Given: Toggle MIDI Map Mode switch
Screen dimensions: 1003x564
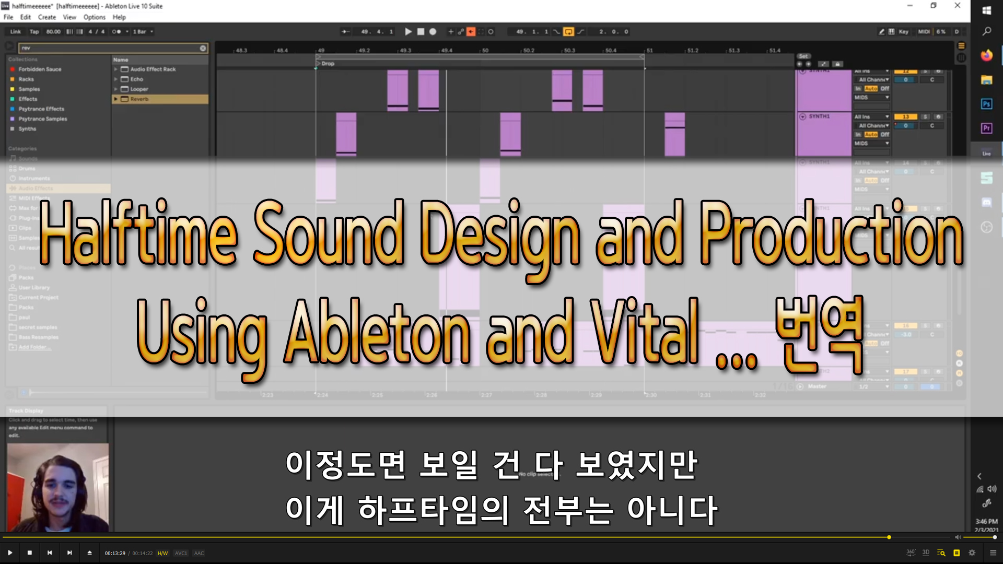Looking at the screenshot, I should click(924, 32).
